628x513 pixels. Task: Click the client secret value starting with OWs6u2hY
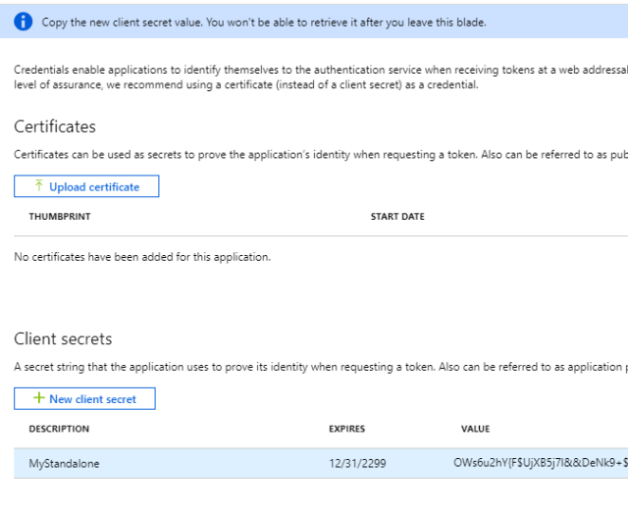(540, 463)
